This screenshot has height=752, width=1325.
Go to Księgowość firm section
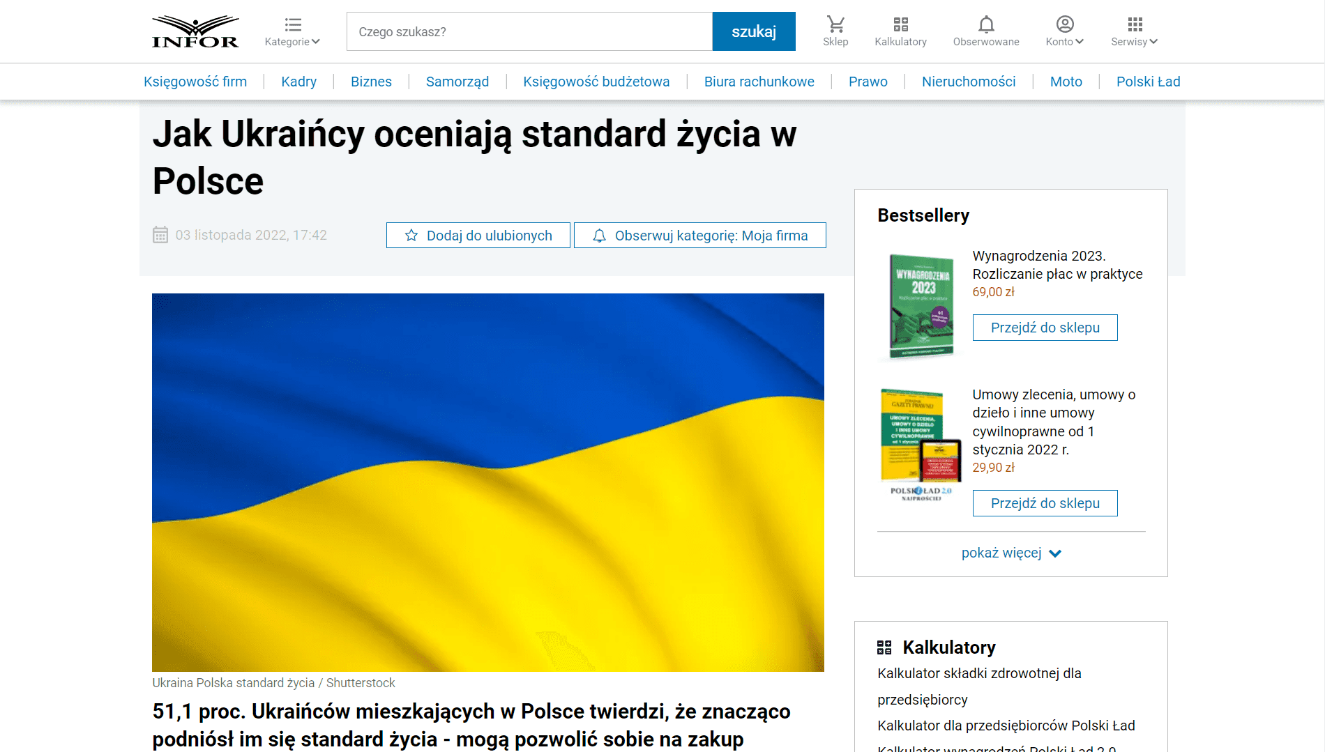tap(195, 82)
